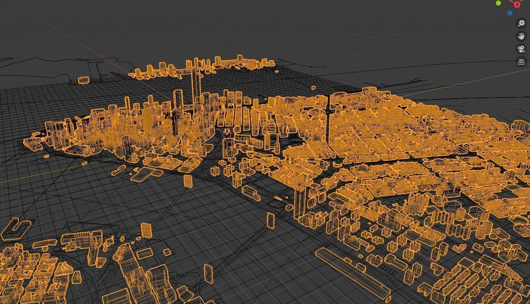Click the pan view hand icon
The image size is (530, 304).
(521, 36)
